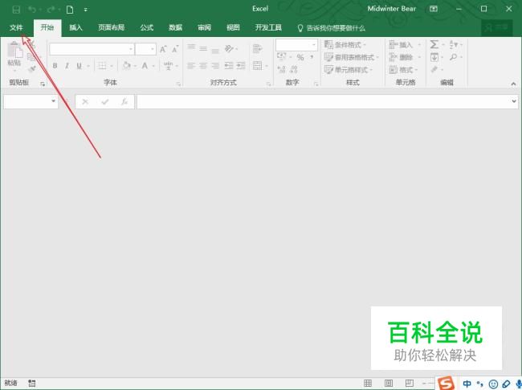
Task: Switch to the 开始 (Home) ribbon tab
Action: 47,27
